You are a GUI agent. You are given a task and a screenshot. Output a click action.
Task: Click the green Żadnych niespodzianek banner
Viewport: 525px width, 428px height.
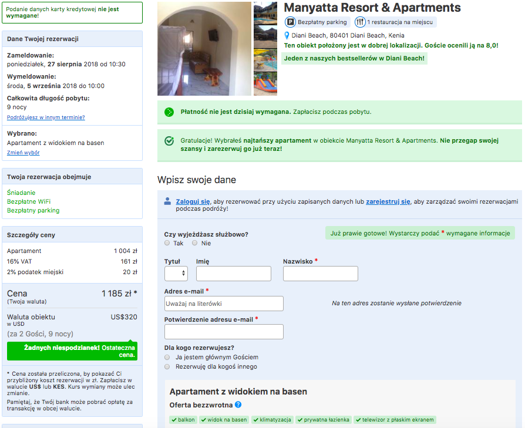click(72, 351)
